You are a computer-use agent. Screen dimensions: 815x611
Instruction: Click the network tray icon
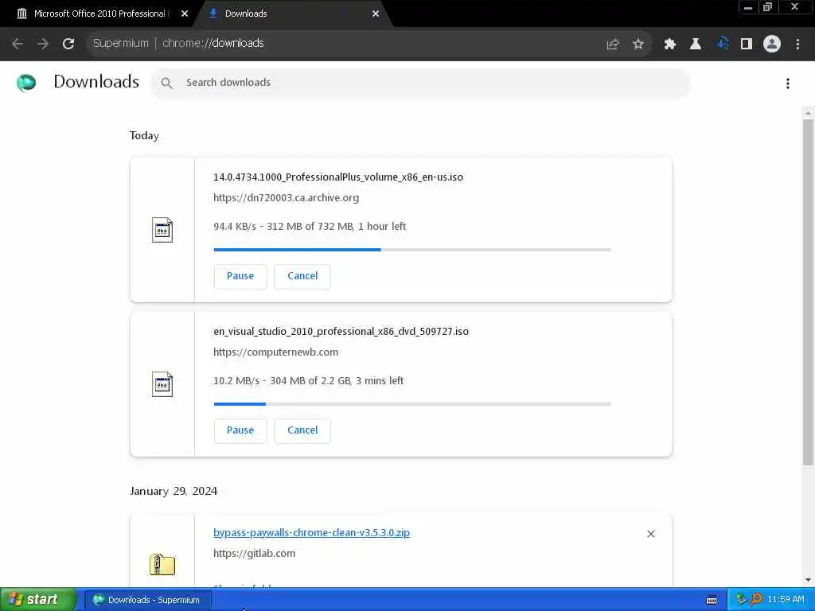[741, 600]
